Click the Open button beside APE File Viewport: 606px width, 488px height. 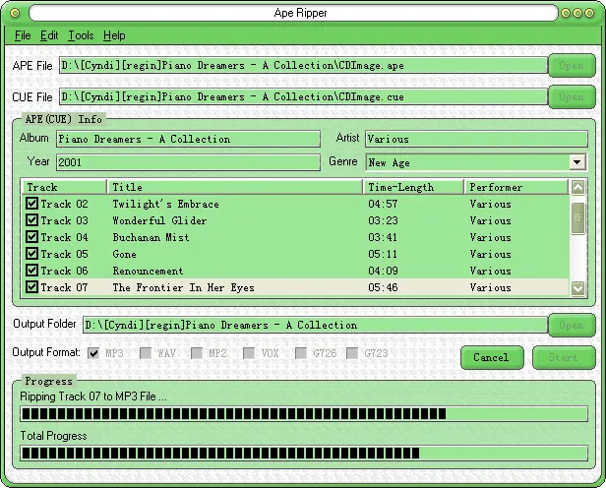pyautogui.click(x=571, y=66)
